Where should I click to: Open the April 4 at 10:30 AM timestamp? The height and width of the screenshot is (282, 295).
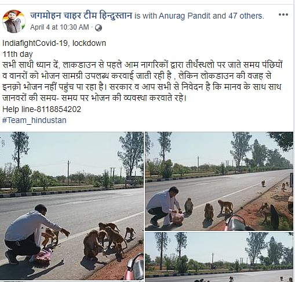(60, 27)
